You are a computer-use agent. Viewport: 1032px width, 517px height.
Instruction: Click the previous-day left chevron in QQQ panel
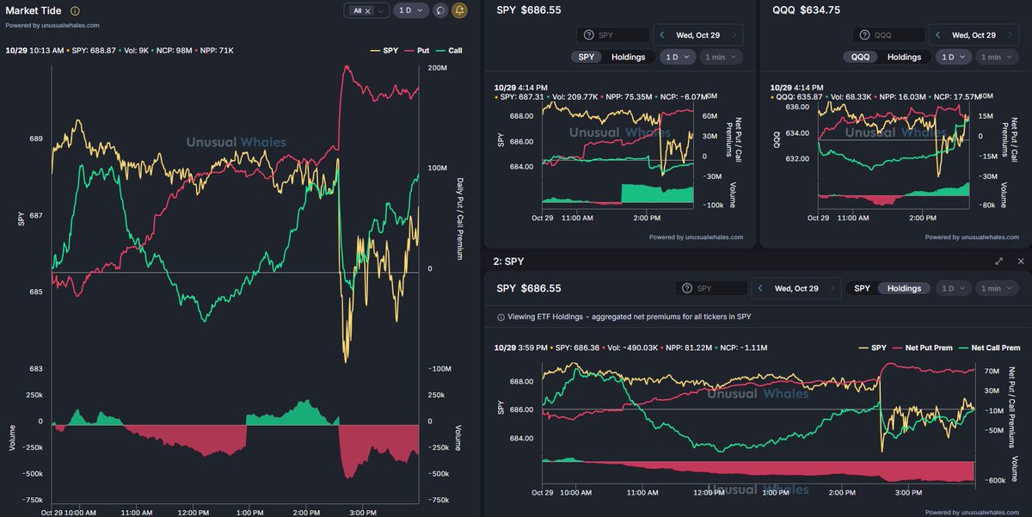click(938, 34)
